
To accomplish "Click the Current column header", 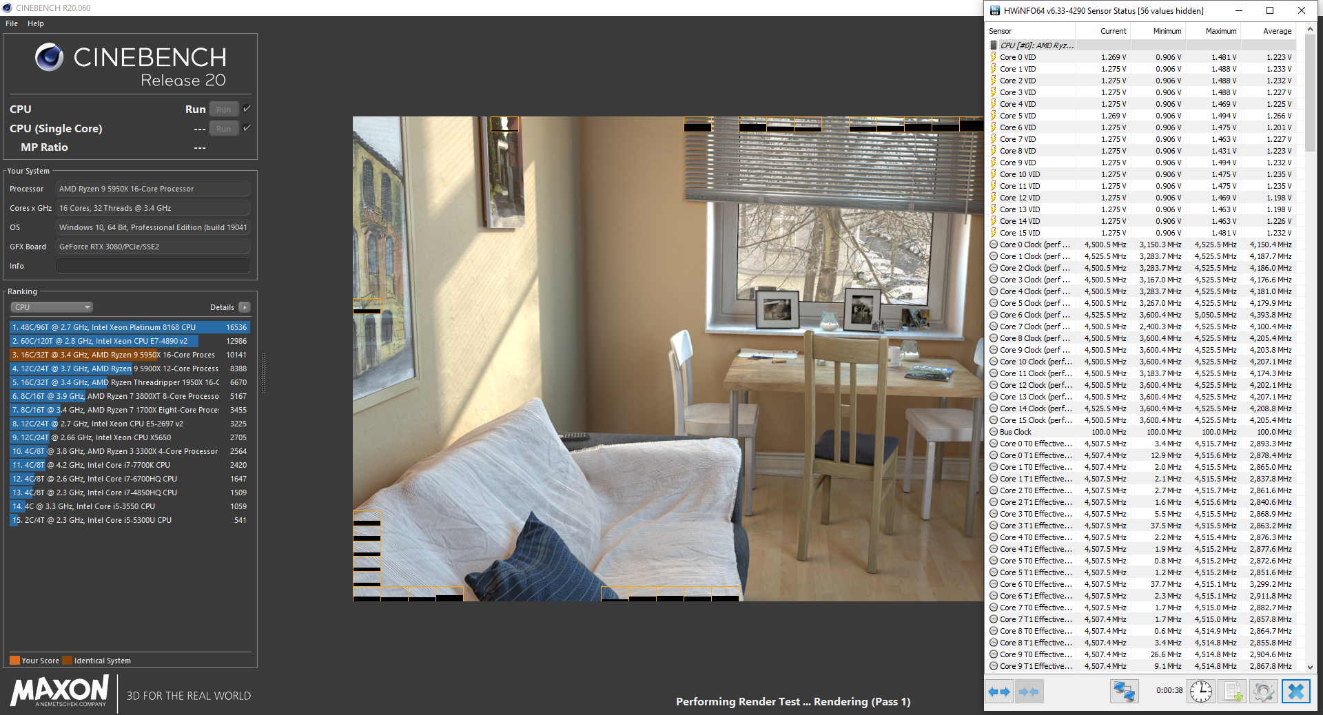I will [x=1102, y=31].
